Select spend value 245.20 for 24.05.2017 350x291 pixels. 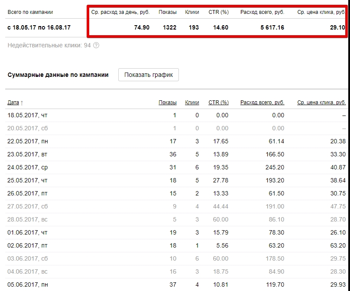pyautogui.click(x=275, y=167)
